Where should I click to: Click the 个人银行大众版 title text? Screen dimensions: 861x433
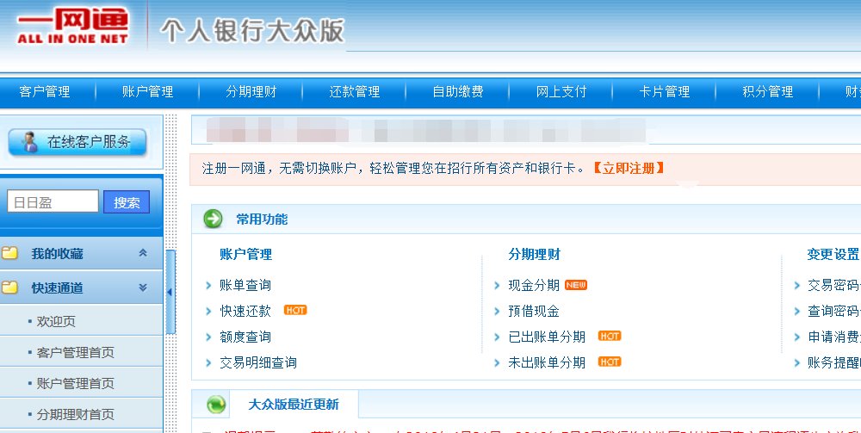(252, 30)
